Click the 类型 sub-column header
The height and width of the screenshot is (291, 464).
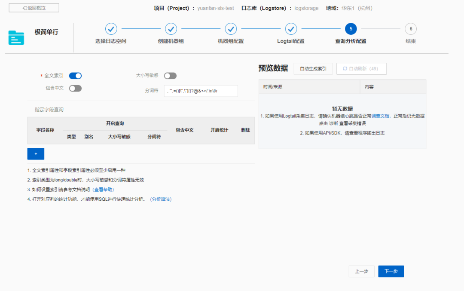tap(71, 137)
